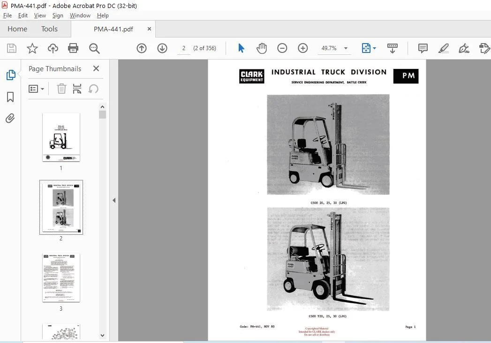Open the Sign document pen tool

coord(464,48)
